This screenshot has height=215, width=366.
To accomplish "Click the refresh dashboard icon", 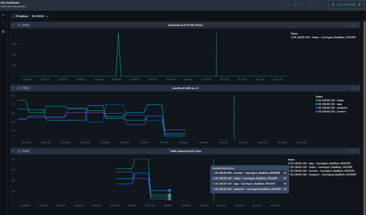I will (310, 5).
